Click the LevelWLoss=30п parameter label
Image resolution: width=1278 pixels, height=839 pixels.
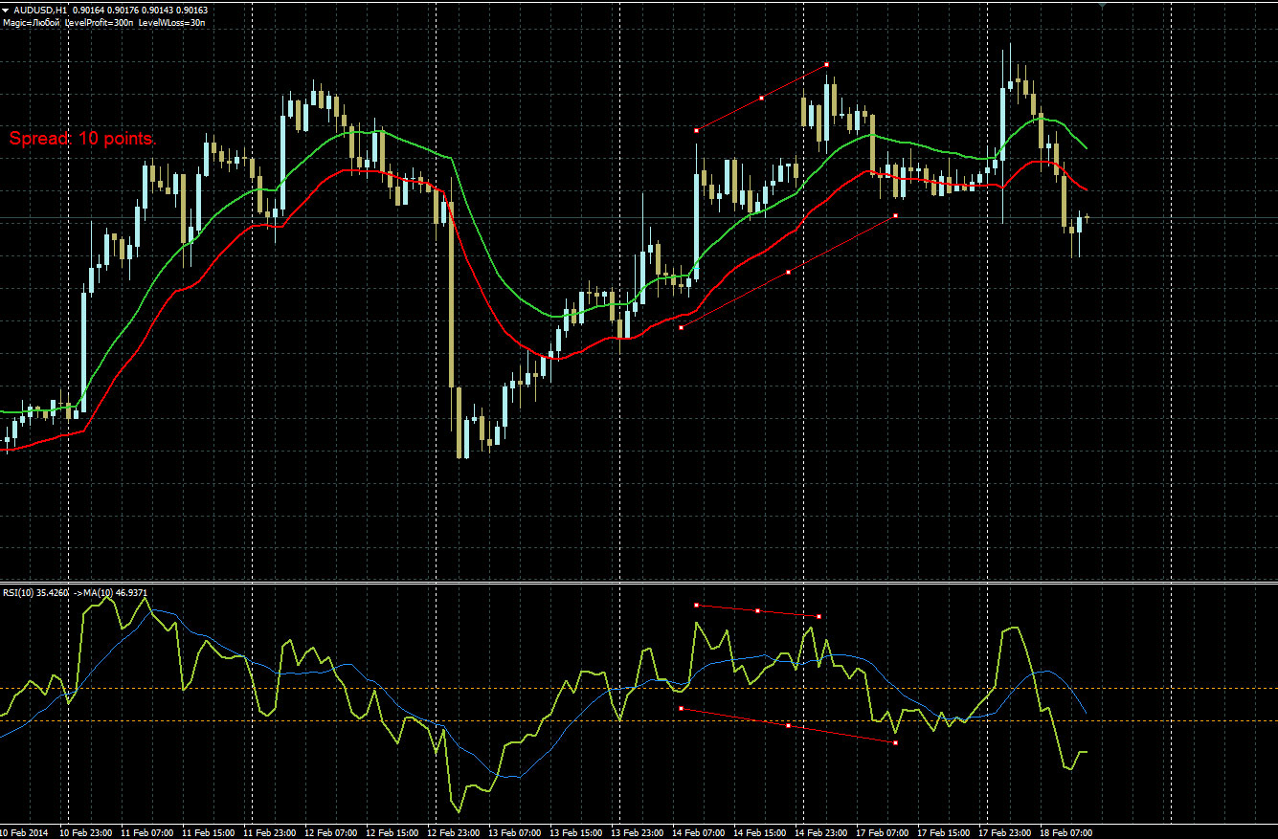pyautogui.click(x=171, y=21)
